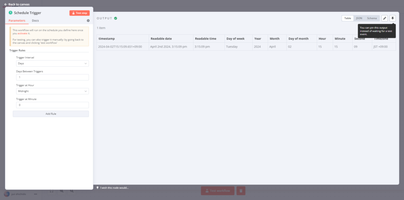Open the Docs tab
The height and width of the screenshot is (200, 404).
[x=36, y=20]
